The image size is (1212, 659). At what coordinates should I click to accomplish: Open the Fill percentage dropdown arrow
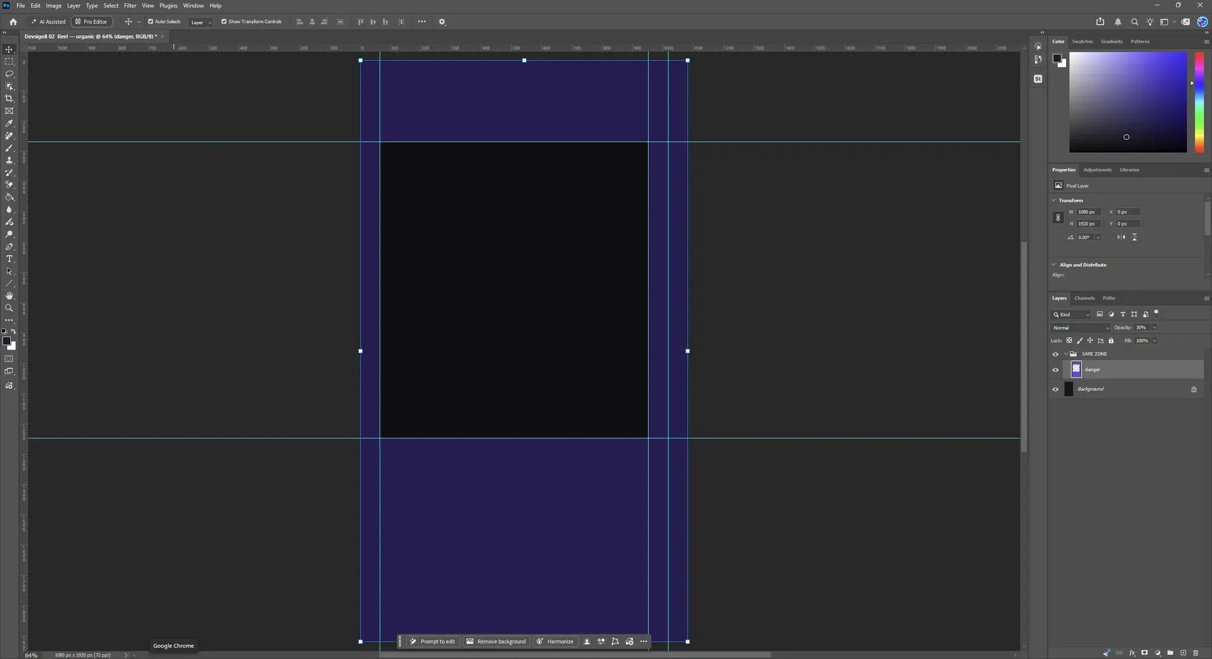(1154, 341)
